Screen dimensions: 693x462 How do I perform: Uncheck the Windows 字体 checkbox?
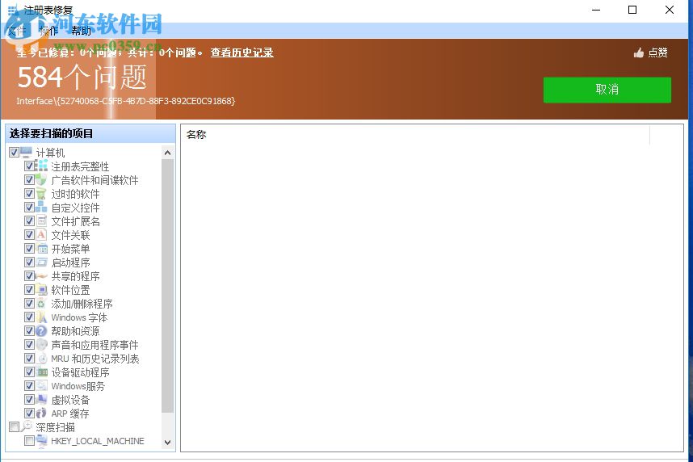click(29, 317)
